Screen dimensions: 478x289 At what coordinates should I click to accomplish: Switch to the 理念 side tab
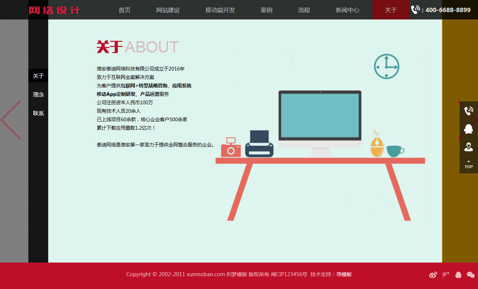tap(38, 94)
